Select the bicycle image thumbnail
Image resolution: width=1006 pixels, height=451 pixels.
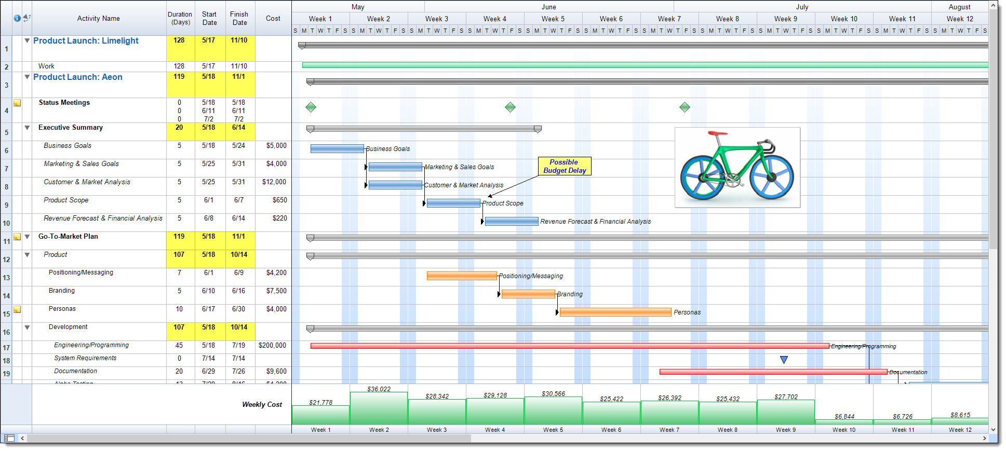click(x=737, y=167)
